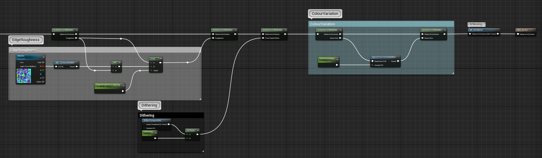Click the Alpha input pin on Lerp node
This screenshot has width=542, height=158.
pyautogui.click(x=151, y=71)
